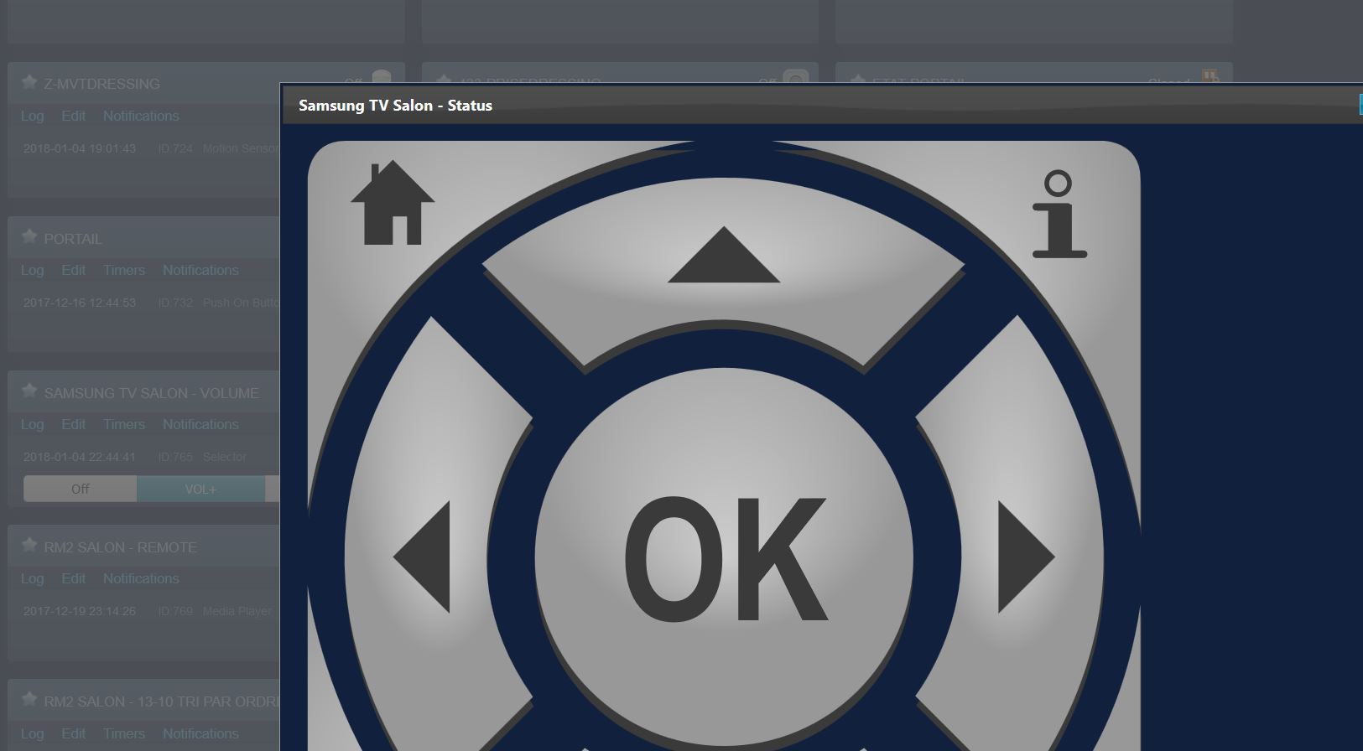Click the ID 765 Selector label

point(202,457)
